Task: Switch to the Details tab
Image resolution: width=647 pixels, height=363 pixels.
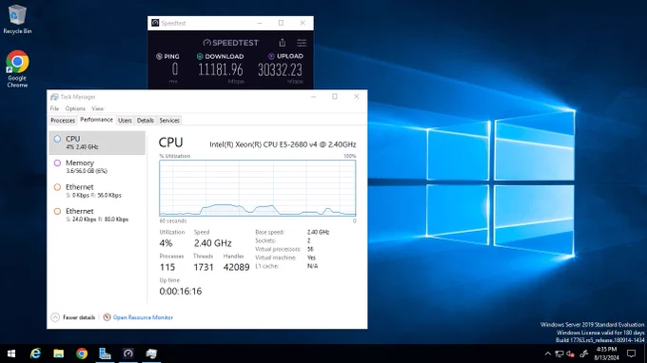Action: tap(146, 121)
